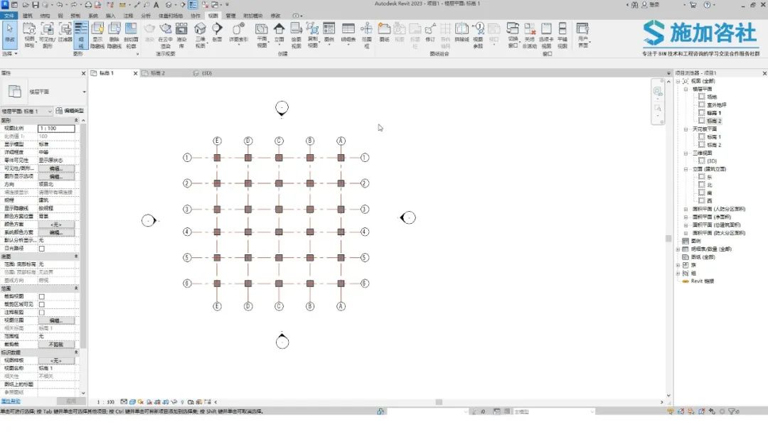Open 视图样板 (View Templates) in the ribbon
The image size is (768, 432).
(x=29, y=34)
